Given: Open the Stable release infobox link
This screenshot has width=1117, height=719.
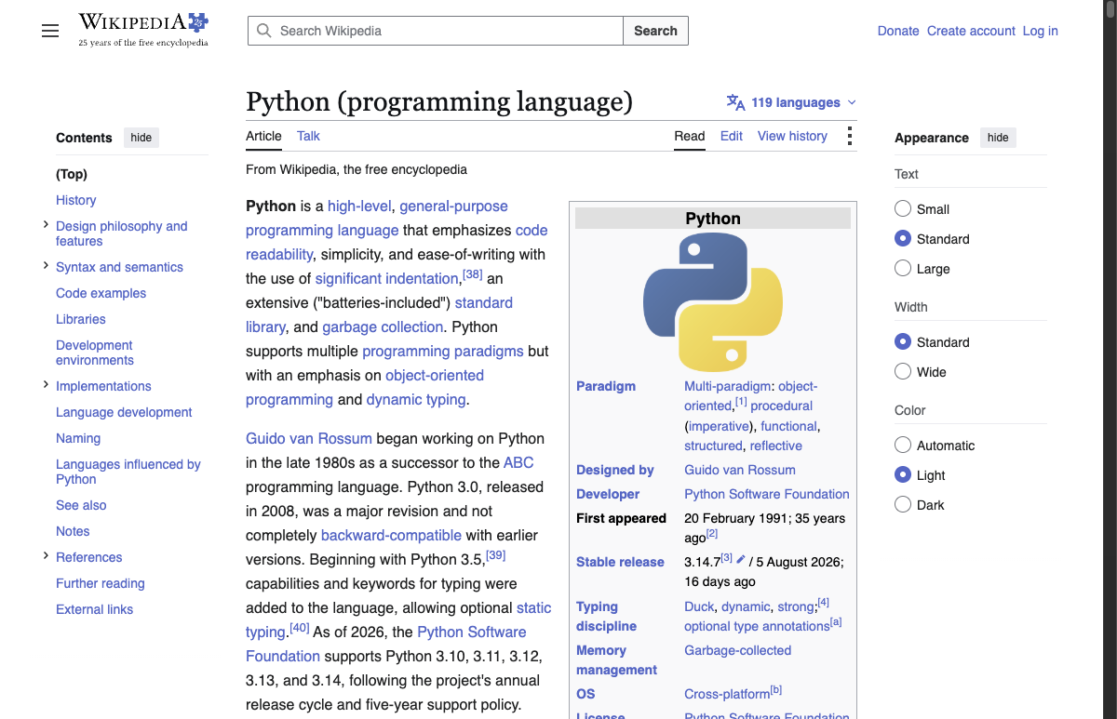Looking at the screenshot, I should tap(620, 562).
